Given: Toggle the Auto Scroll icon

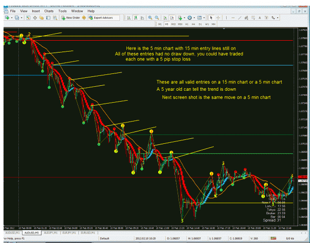Looking at the screenshot, I should tap(165, 18).
